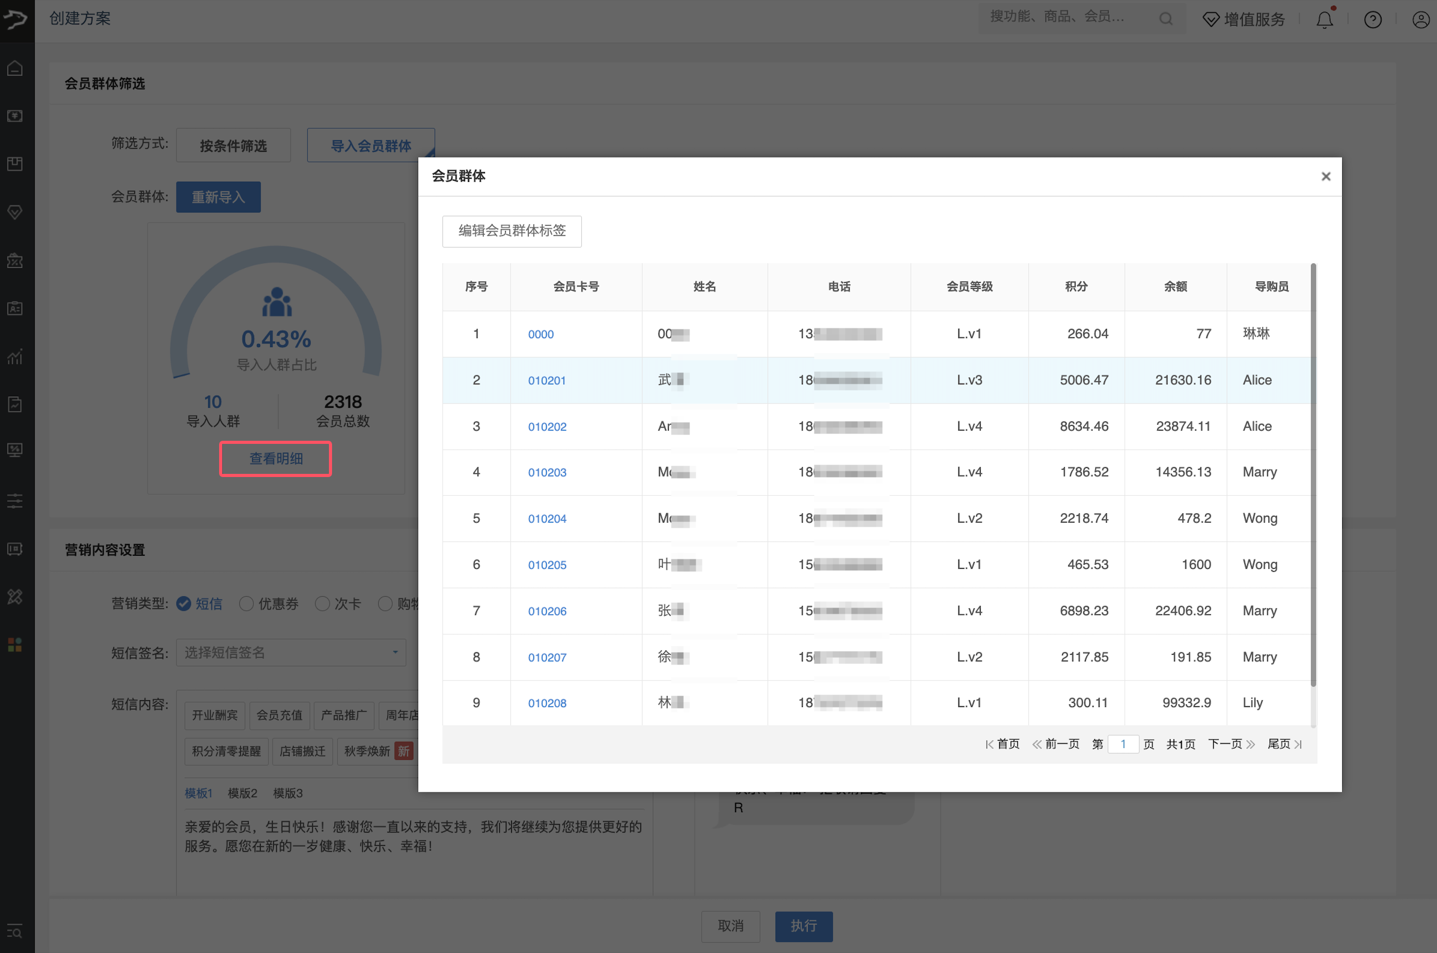Open the cashier yen icon in sidebar
This screenshot has height=953, width=1437.
click(15, 115)
